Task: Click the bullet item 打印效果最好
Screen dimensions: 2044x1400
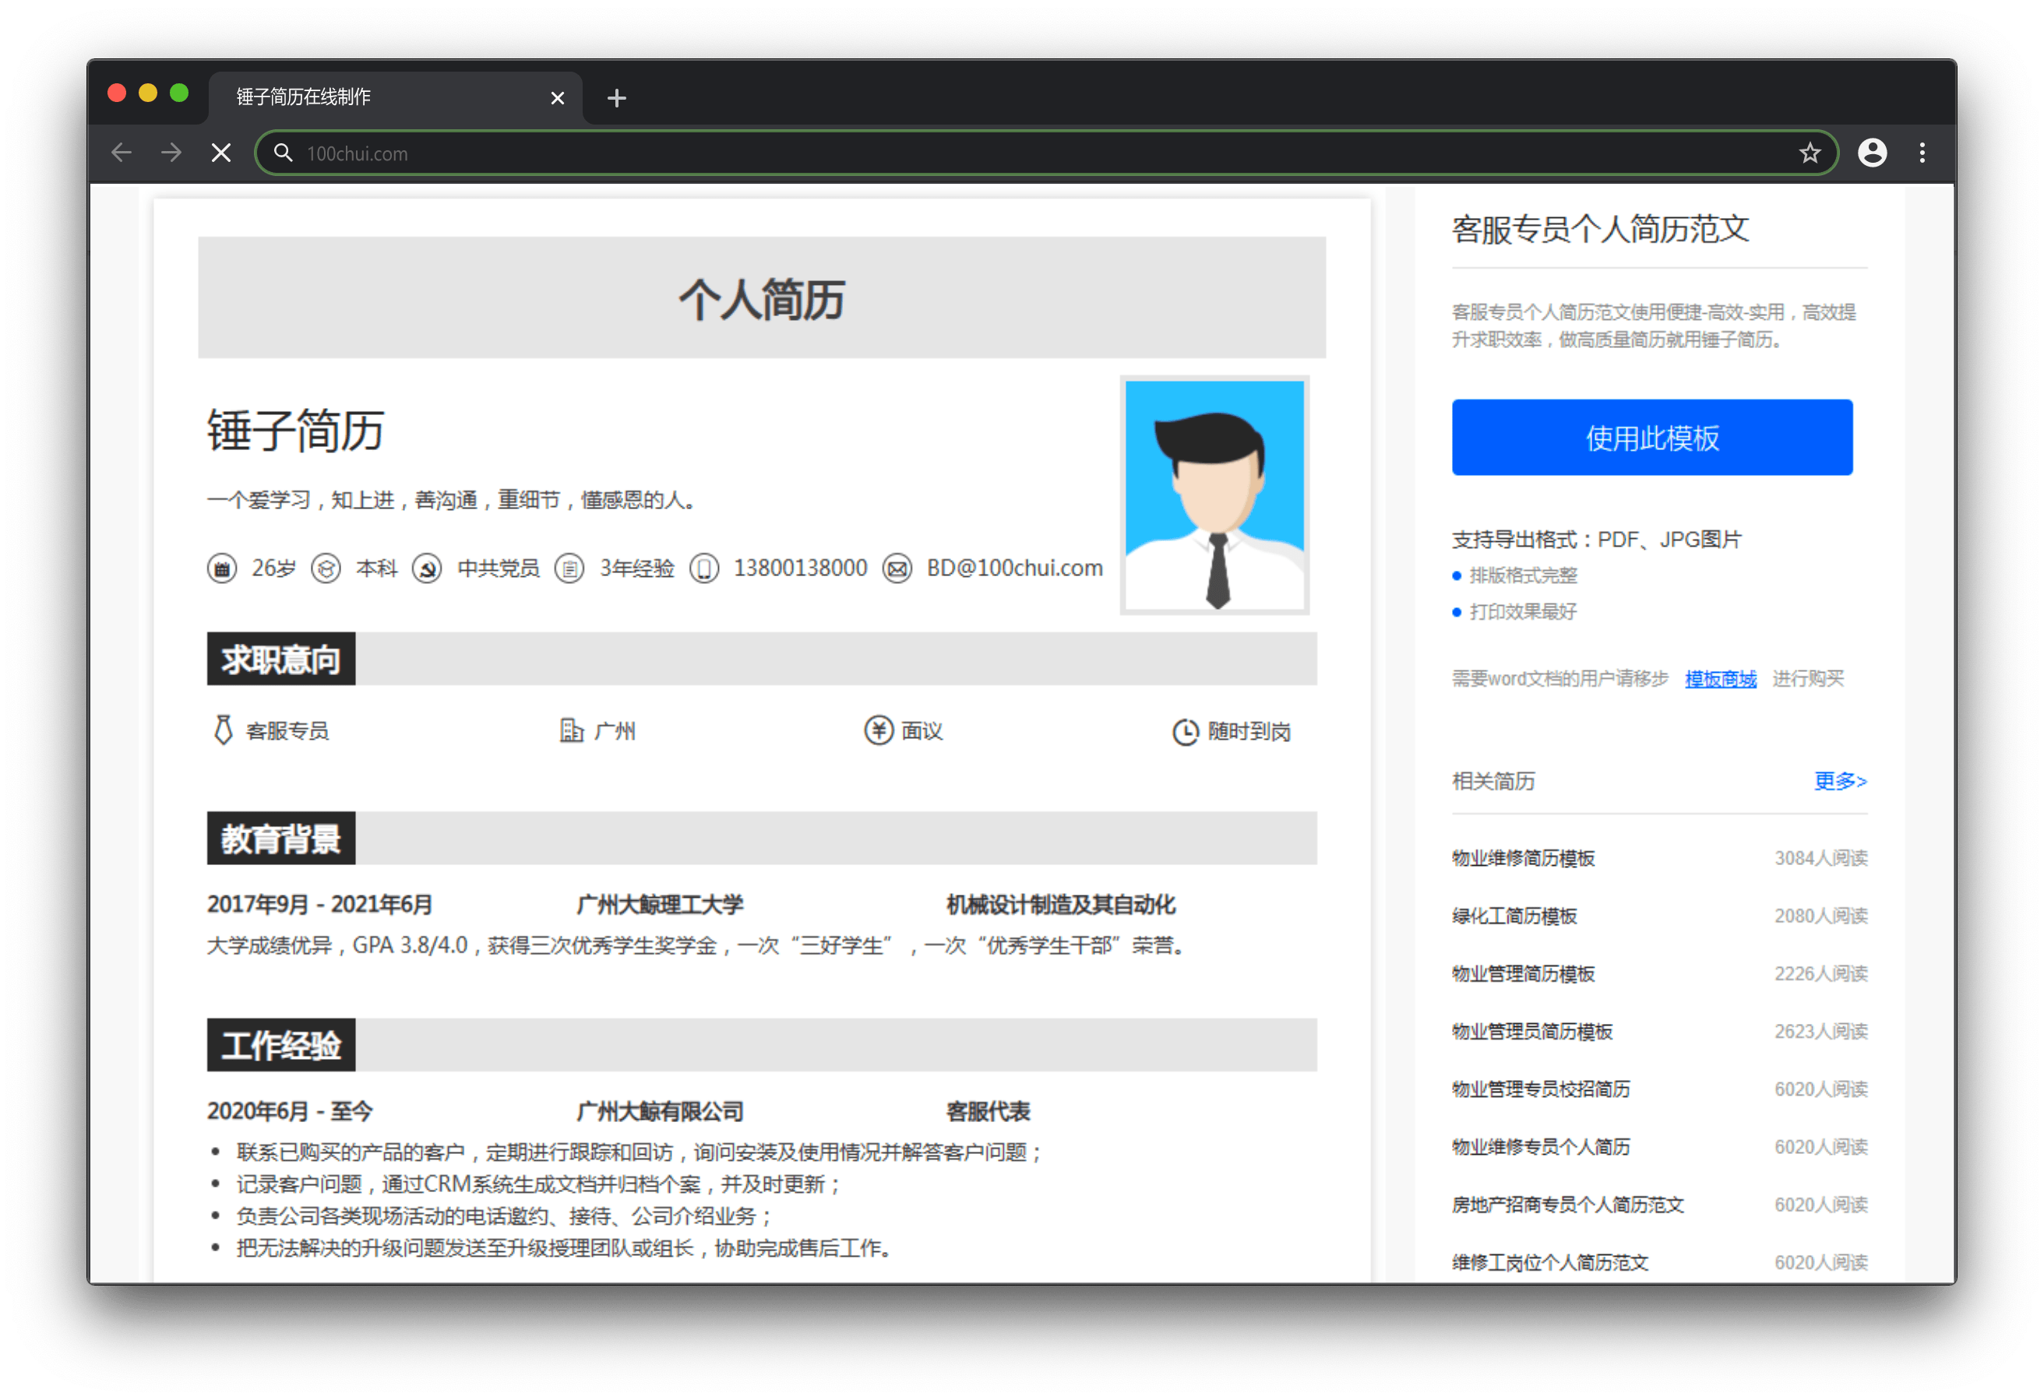Action: click(x=1522, y=612)
